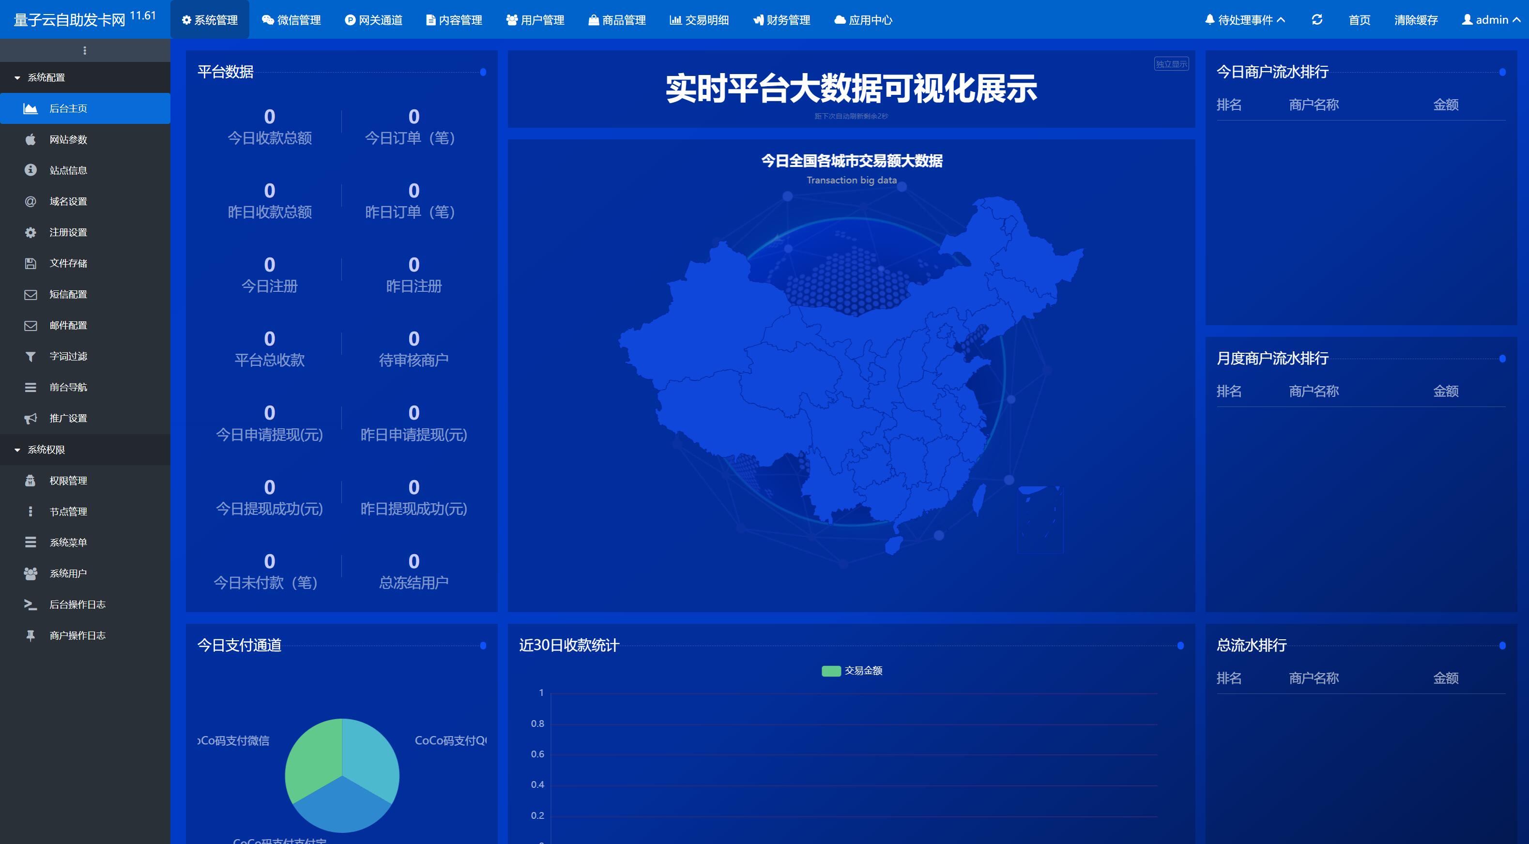
Task: Select 系统用户 users icon
Action: tap(31, 573)
